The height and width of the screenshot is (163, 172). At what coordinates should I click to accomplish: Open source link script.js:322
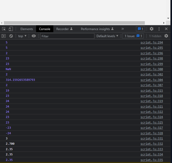pyautogui.click(x=152, y=112)
